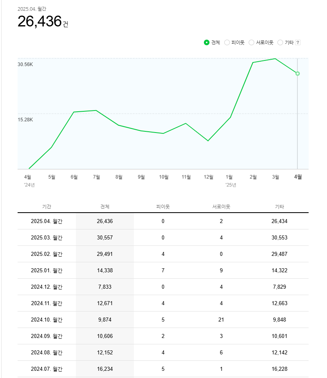Click the 12월 axis label
This screenshot has width=327, height=378.
pos(208,177)
